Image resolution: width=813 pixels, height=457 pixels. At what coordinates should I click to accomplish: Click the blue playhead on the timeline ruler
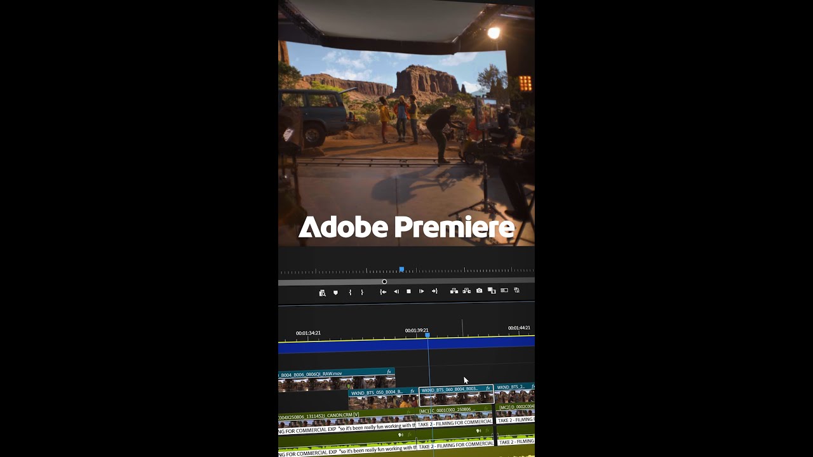point(427,335)
